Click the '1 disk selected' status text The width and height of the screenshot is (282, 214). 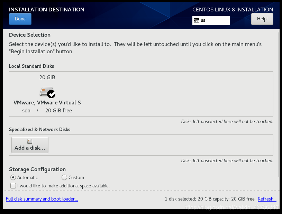[180, 199]
